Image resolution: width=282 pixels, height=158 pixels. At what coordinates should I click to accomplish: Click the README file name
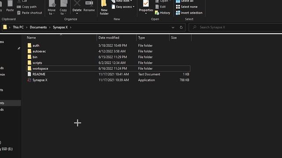tap(39, 74)
